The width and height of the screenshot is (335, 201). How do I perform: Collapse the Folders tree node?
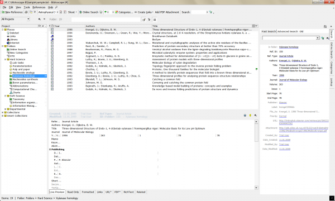[x=3, y=46]
